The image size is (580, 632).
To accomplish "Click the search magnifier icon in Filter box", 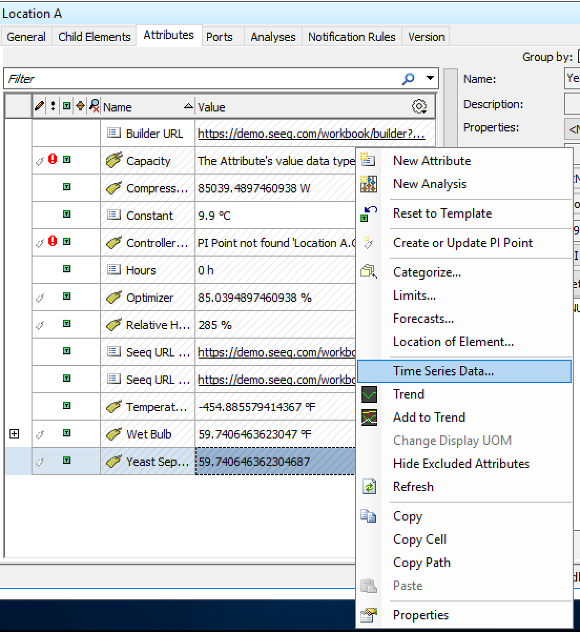I will (x=408, y=79).
